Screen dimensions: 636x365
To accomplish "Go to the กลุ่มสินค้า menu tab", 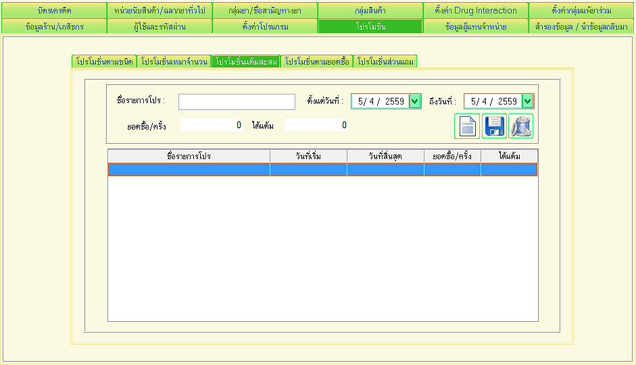I will (370, 11).
